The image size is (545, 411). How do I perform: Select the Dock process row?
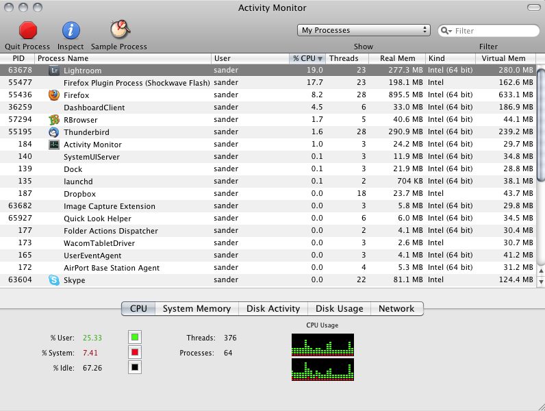coord(268,169)
